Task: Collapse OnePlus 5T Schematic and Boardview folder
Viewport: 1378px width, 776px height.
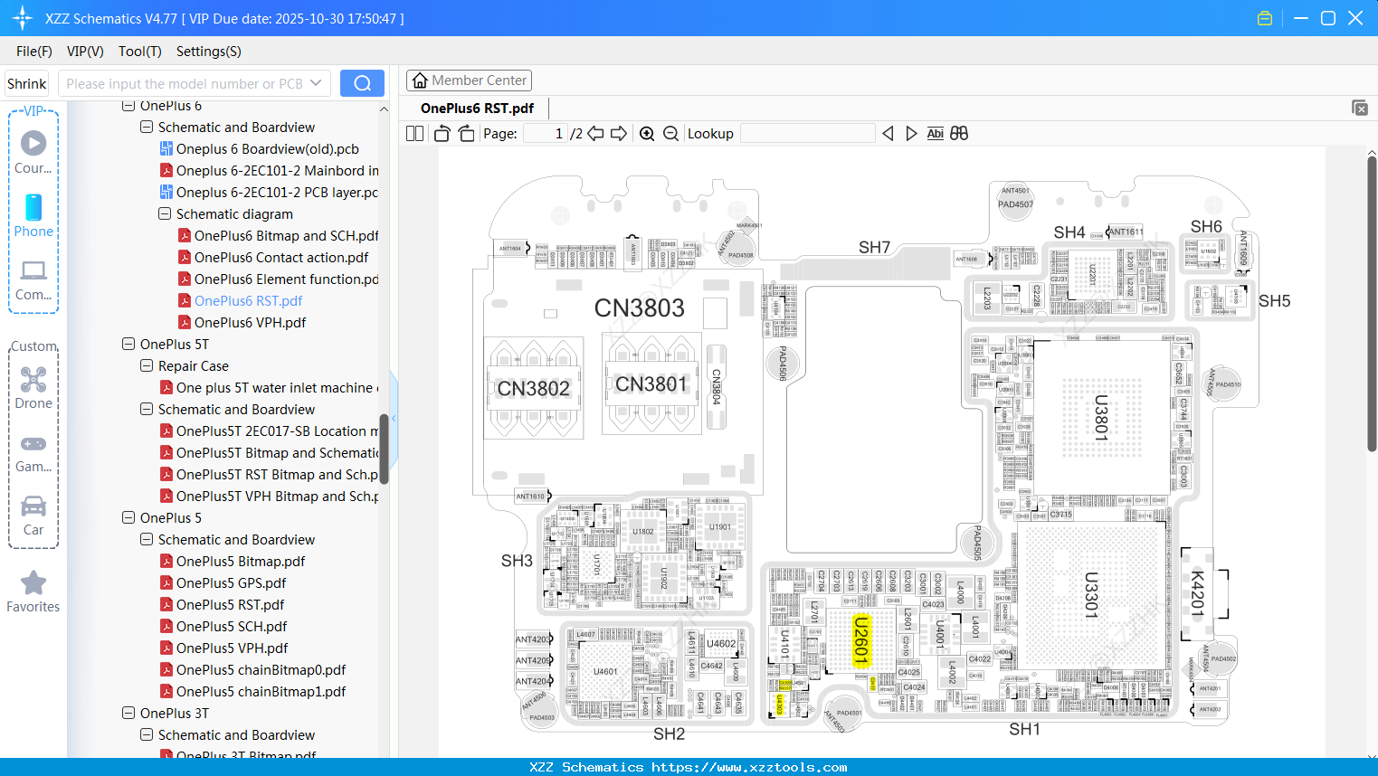Action: tap(147, 410)
